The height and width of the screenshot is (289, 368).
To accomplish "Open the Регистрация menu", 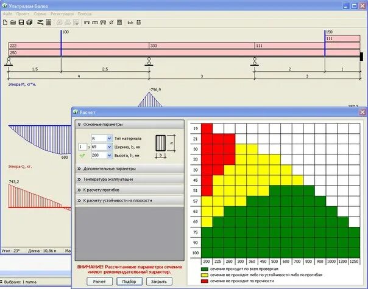I will 62,14.
